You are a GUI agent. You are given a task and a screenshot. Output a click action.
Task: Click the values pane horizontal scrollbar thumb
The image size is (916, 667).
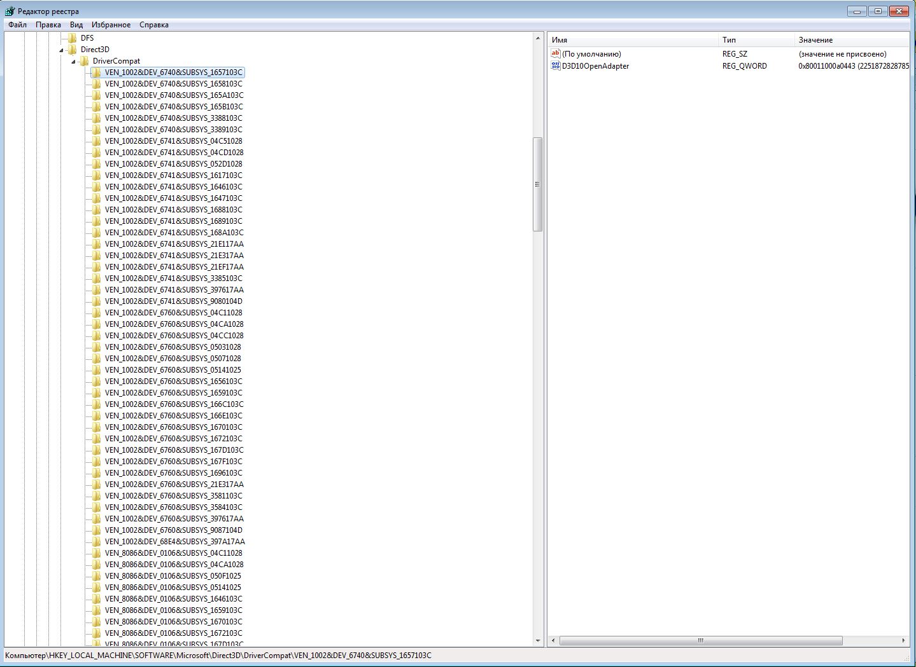[700, 640]
